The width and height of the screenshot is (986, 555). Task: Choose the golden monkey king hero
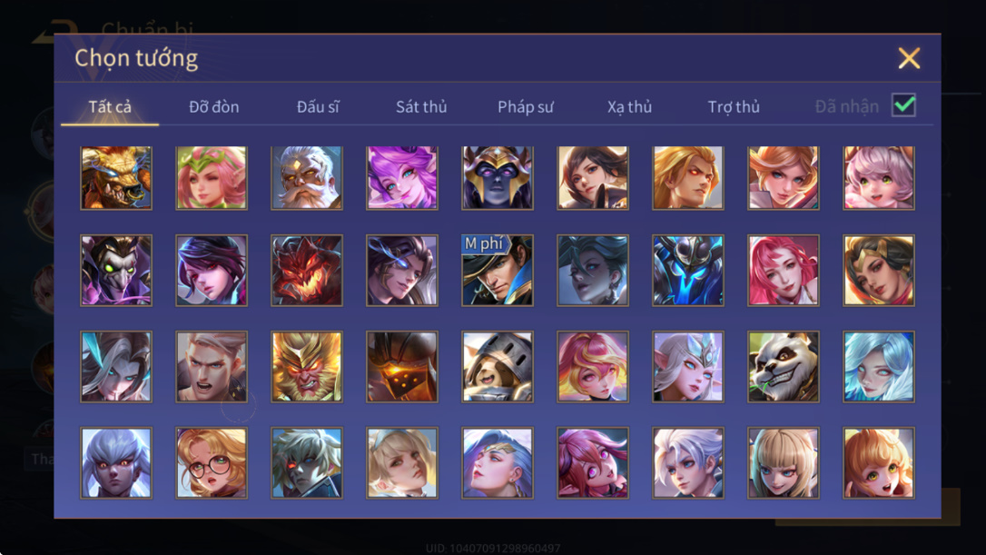pyautogui.click(x=307, y=367)
